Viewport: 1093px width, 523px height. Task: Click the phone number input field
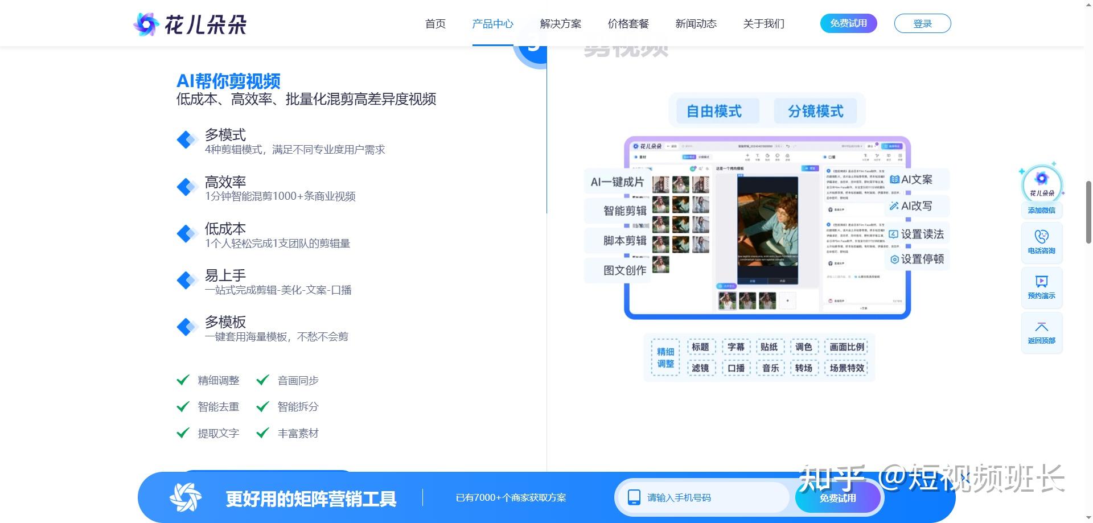click(704, 497)
